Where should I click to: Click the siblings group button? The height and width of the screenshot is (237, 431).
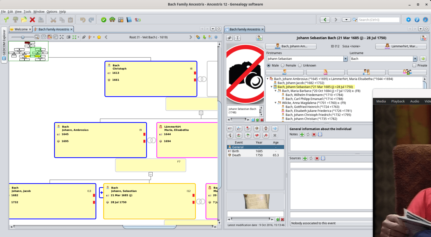click(x=407, y=72)
